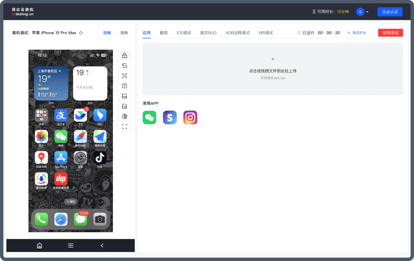
Task: Click the lock screen icon in device toolbar
Action: (124, 55)
